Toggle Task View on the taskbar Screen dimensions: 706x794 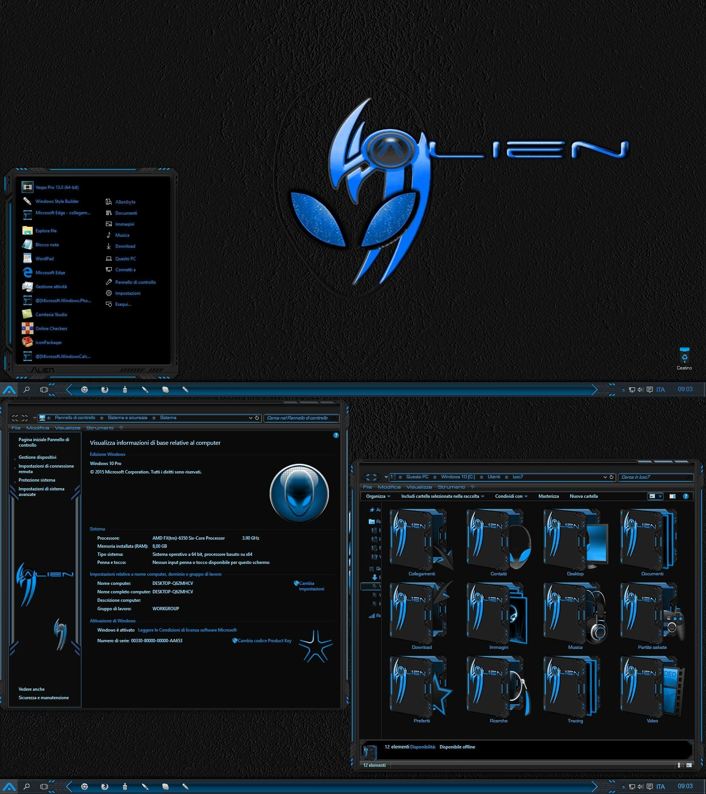click(x=43, y=390)
